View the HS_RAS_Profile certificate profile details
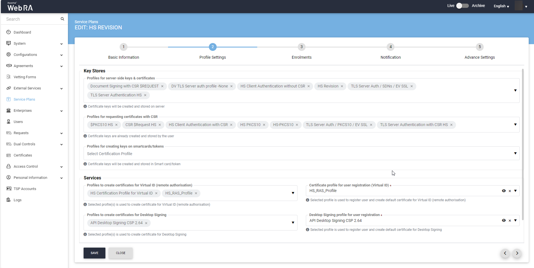The image size is (534, 268). click(504, 191)
